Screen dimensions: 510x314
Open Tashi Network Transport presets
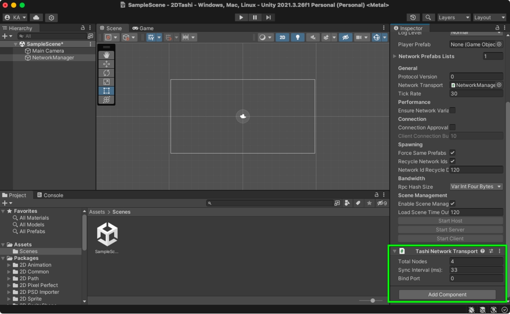491,251
